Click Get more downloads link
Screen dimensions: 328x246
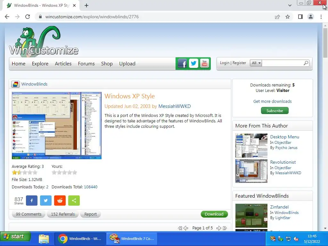pyautogui.click(x=272, y=101)
